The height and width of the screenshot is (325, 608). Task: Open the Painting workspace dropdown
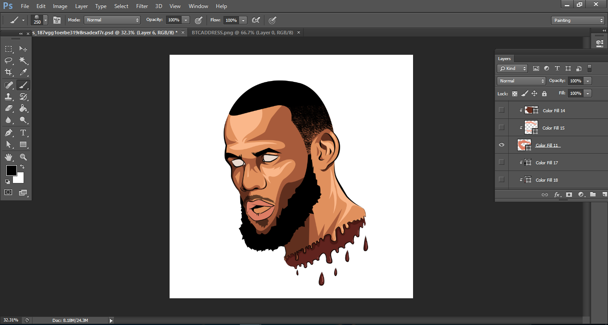click(x=578, y=20)
